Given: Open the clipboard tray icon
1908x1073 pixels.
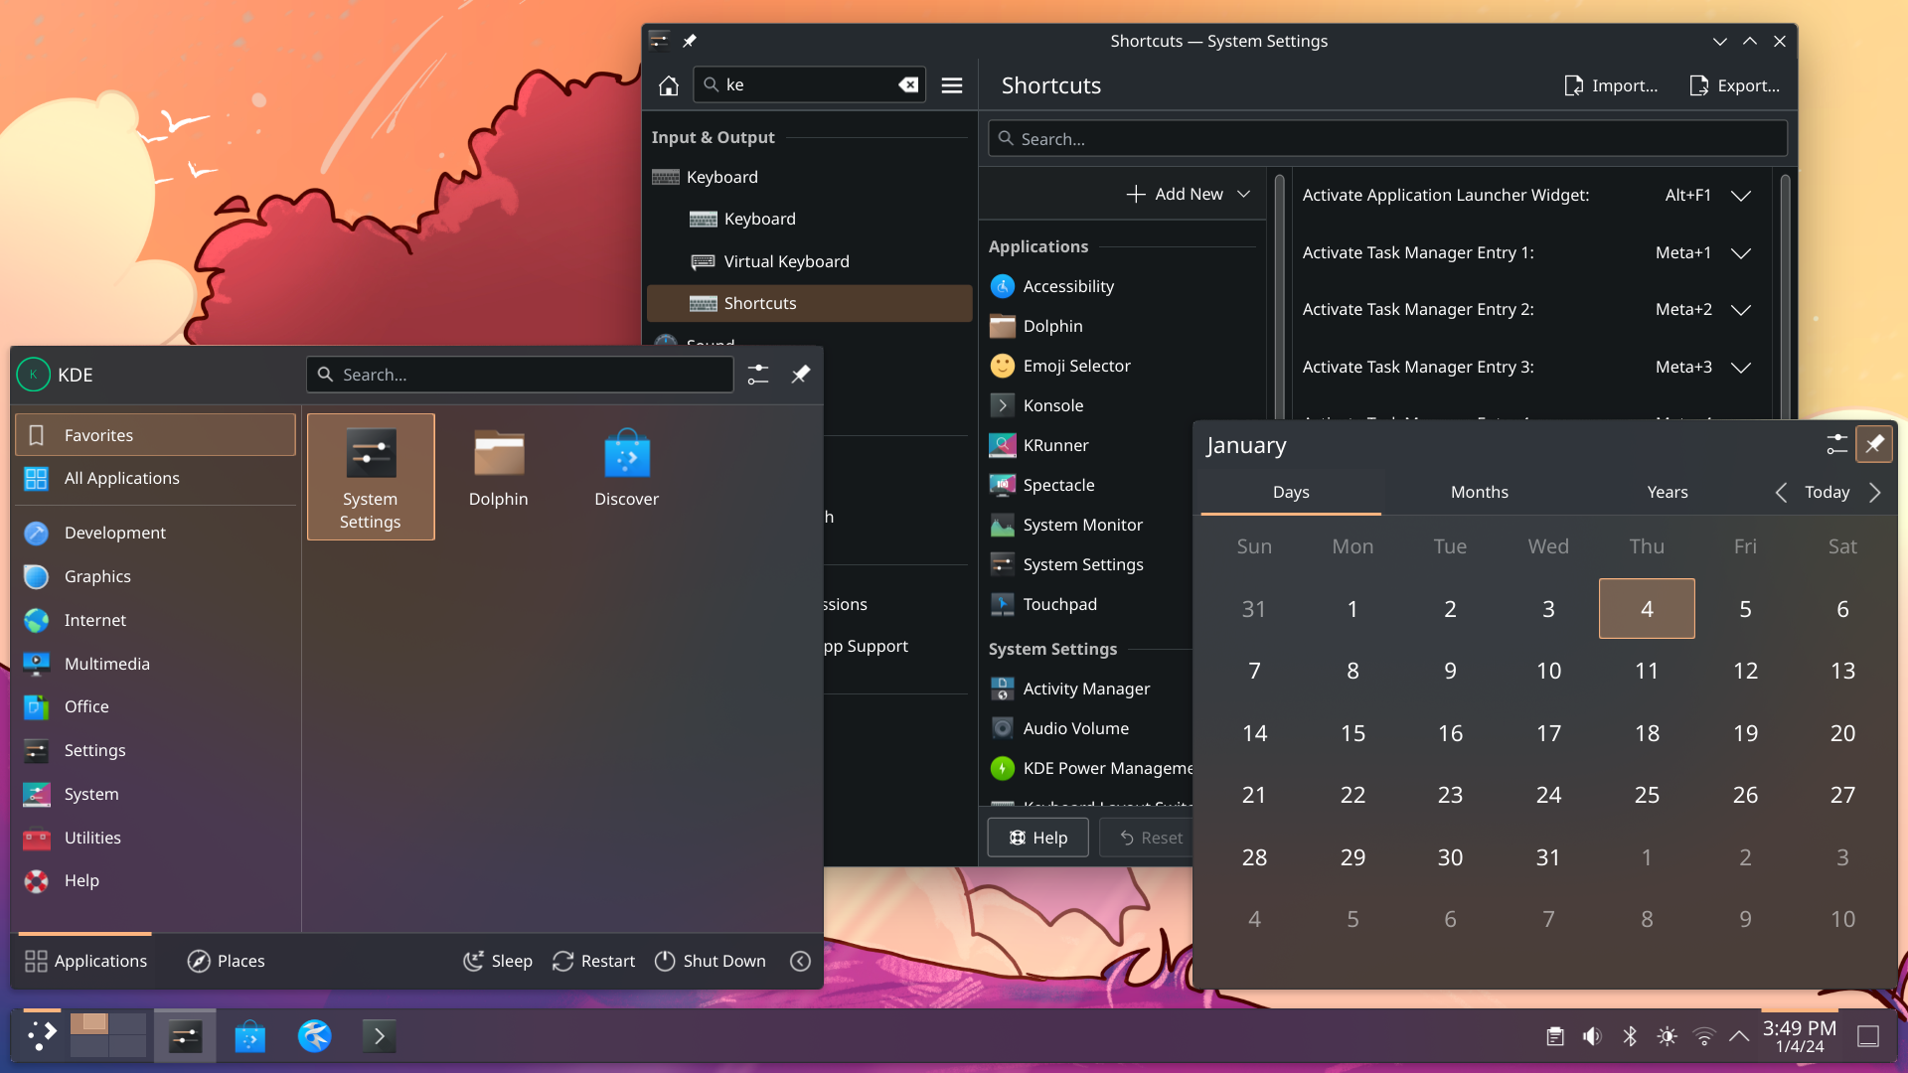Looking at the screenshot, I should (x=1555, y=1036).
